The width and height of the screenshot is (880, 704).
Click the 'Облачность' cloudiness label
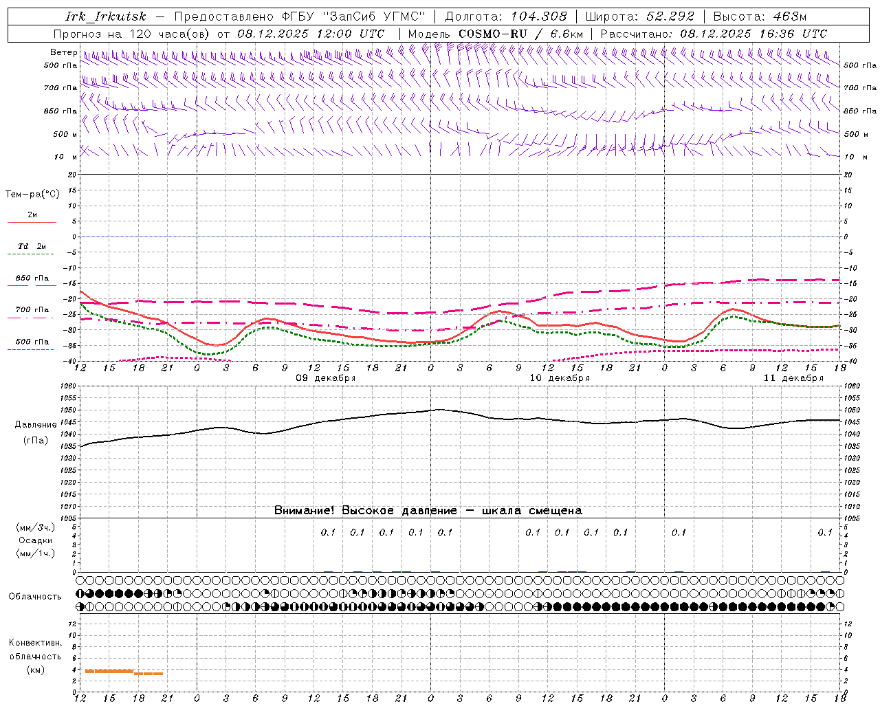(35, 597)
